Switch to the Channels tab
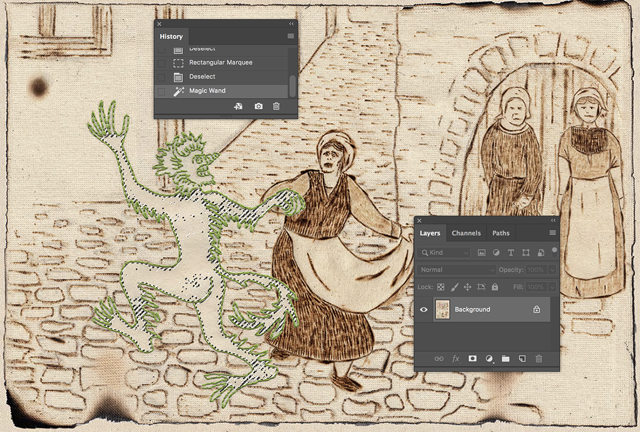 click(466, 232)
